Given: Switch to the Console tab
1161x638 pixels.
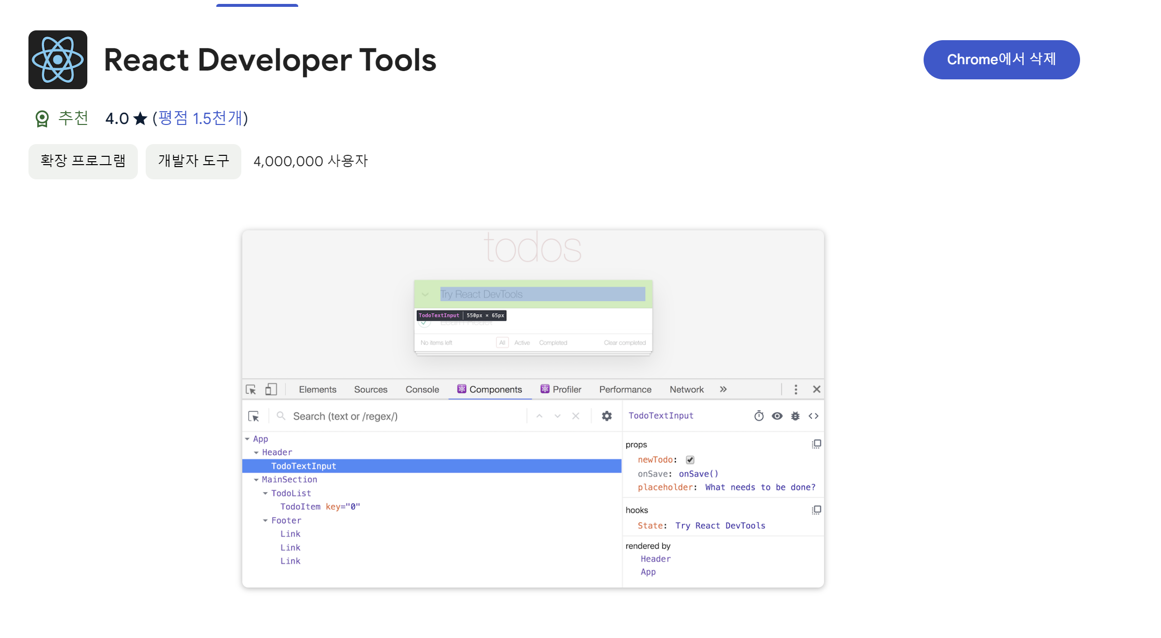Looking at the screenshot, I should [x=422, y=390].
